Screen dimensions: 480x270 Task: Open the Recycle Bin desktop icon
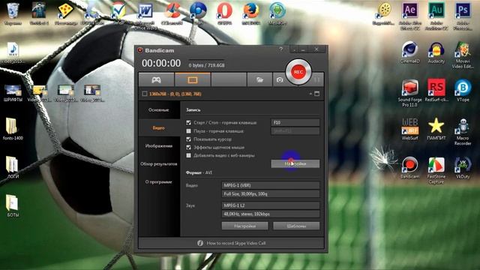pyautogui.click(x=13, y=13)
